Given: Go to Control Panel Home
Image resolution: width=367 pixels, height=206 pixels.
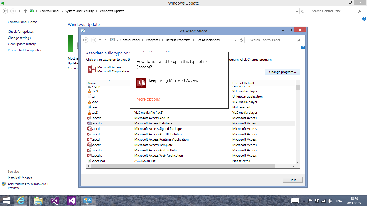Looking at the screenshot, I should tap(22, 22).
